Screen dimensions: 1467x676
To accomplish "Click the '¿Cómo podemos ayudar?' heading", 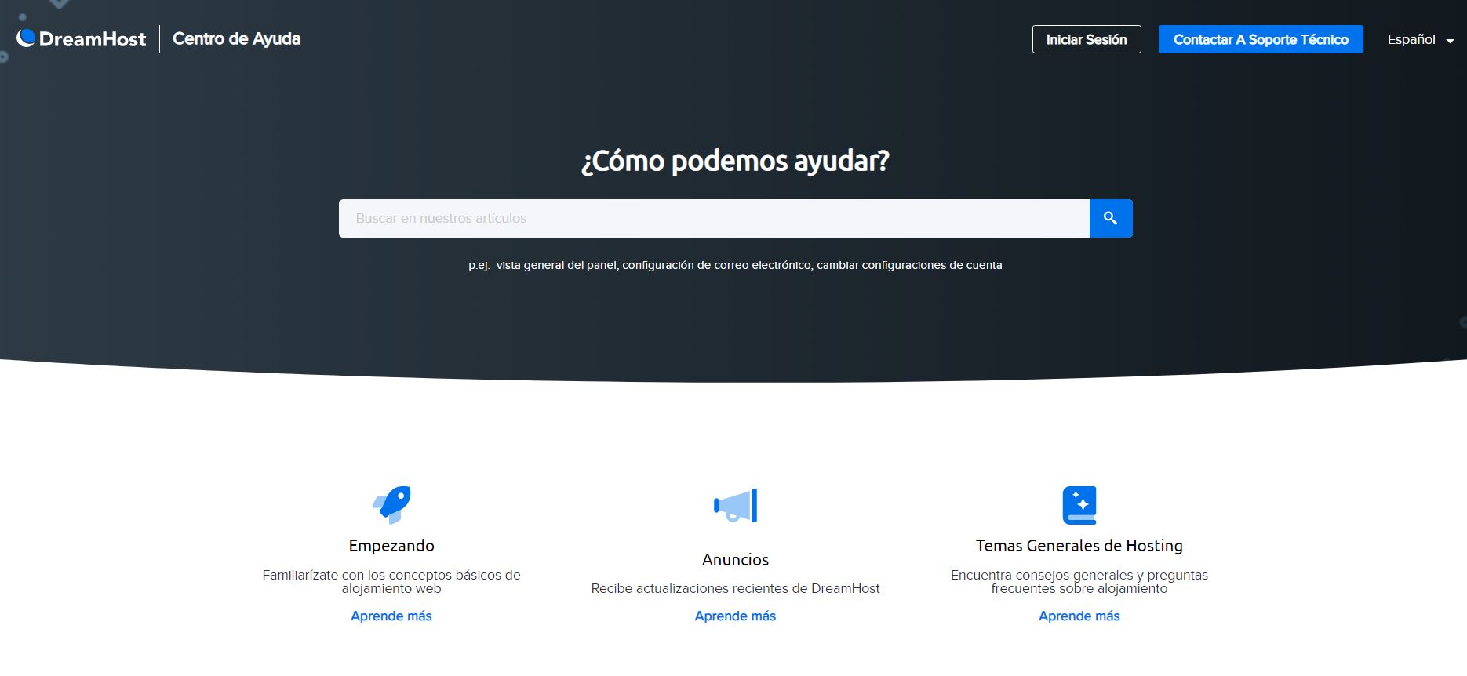I will click(x=735, y=161).
